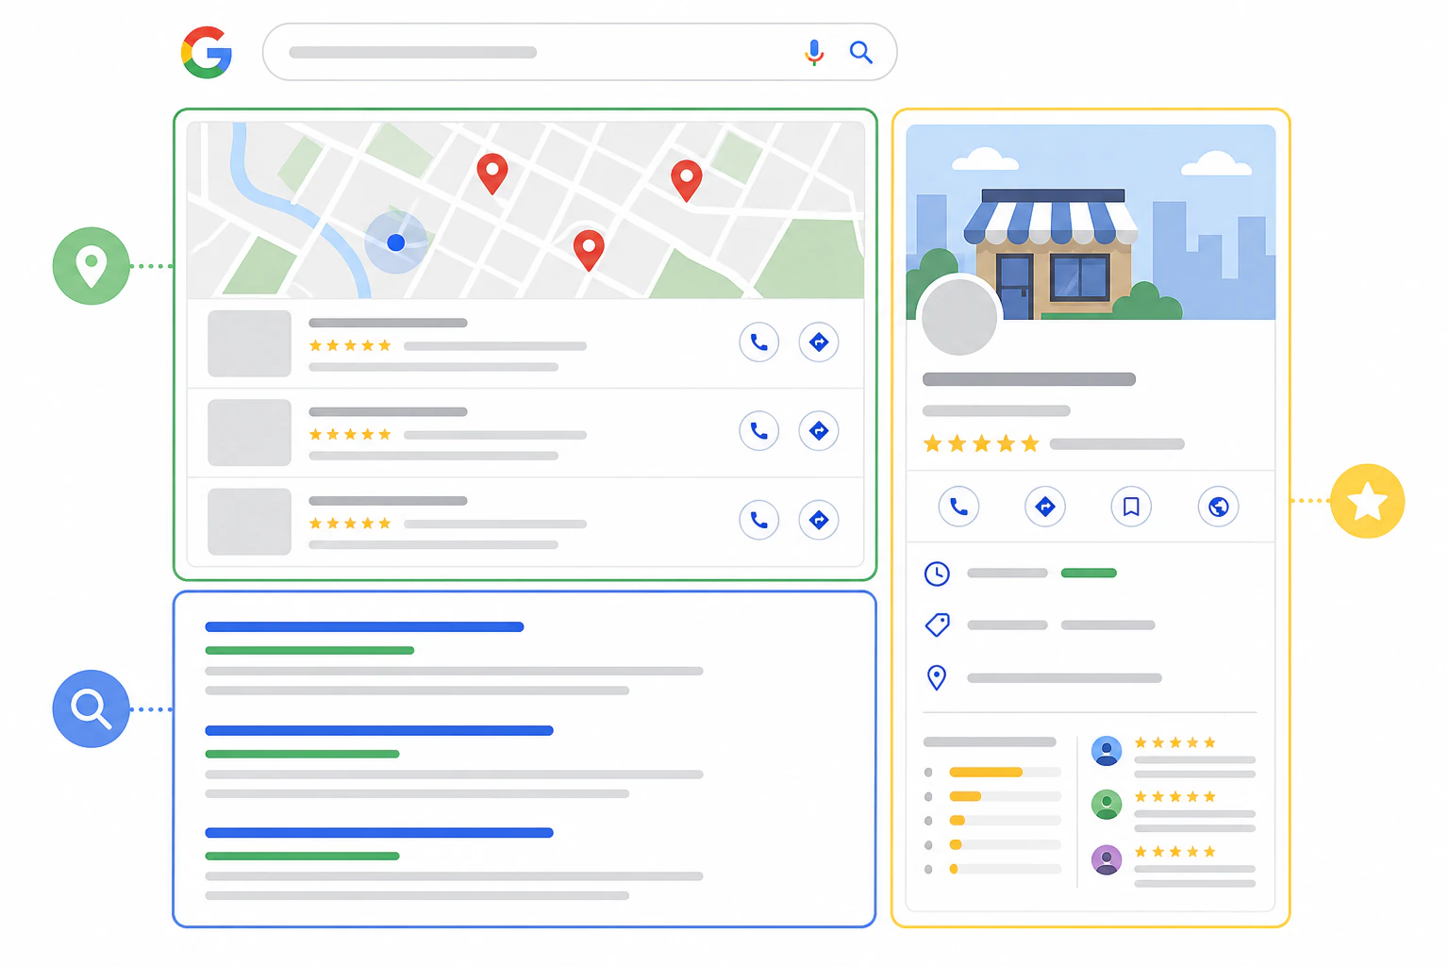Get directions to second listed business
This screenshot has height=966, width=1449.
[x=819, y=431]
